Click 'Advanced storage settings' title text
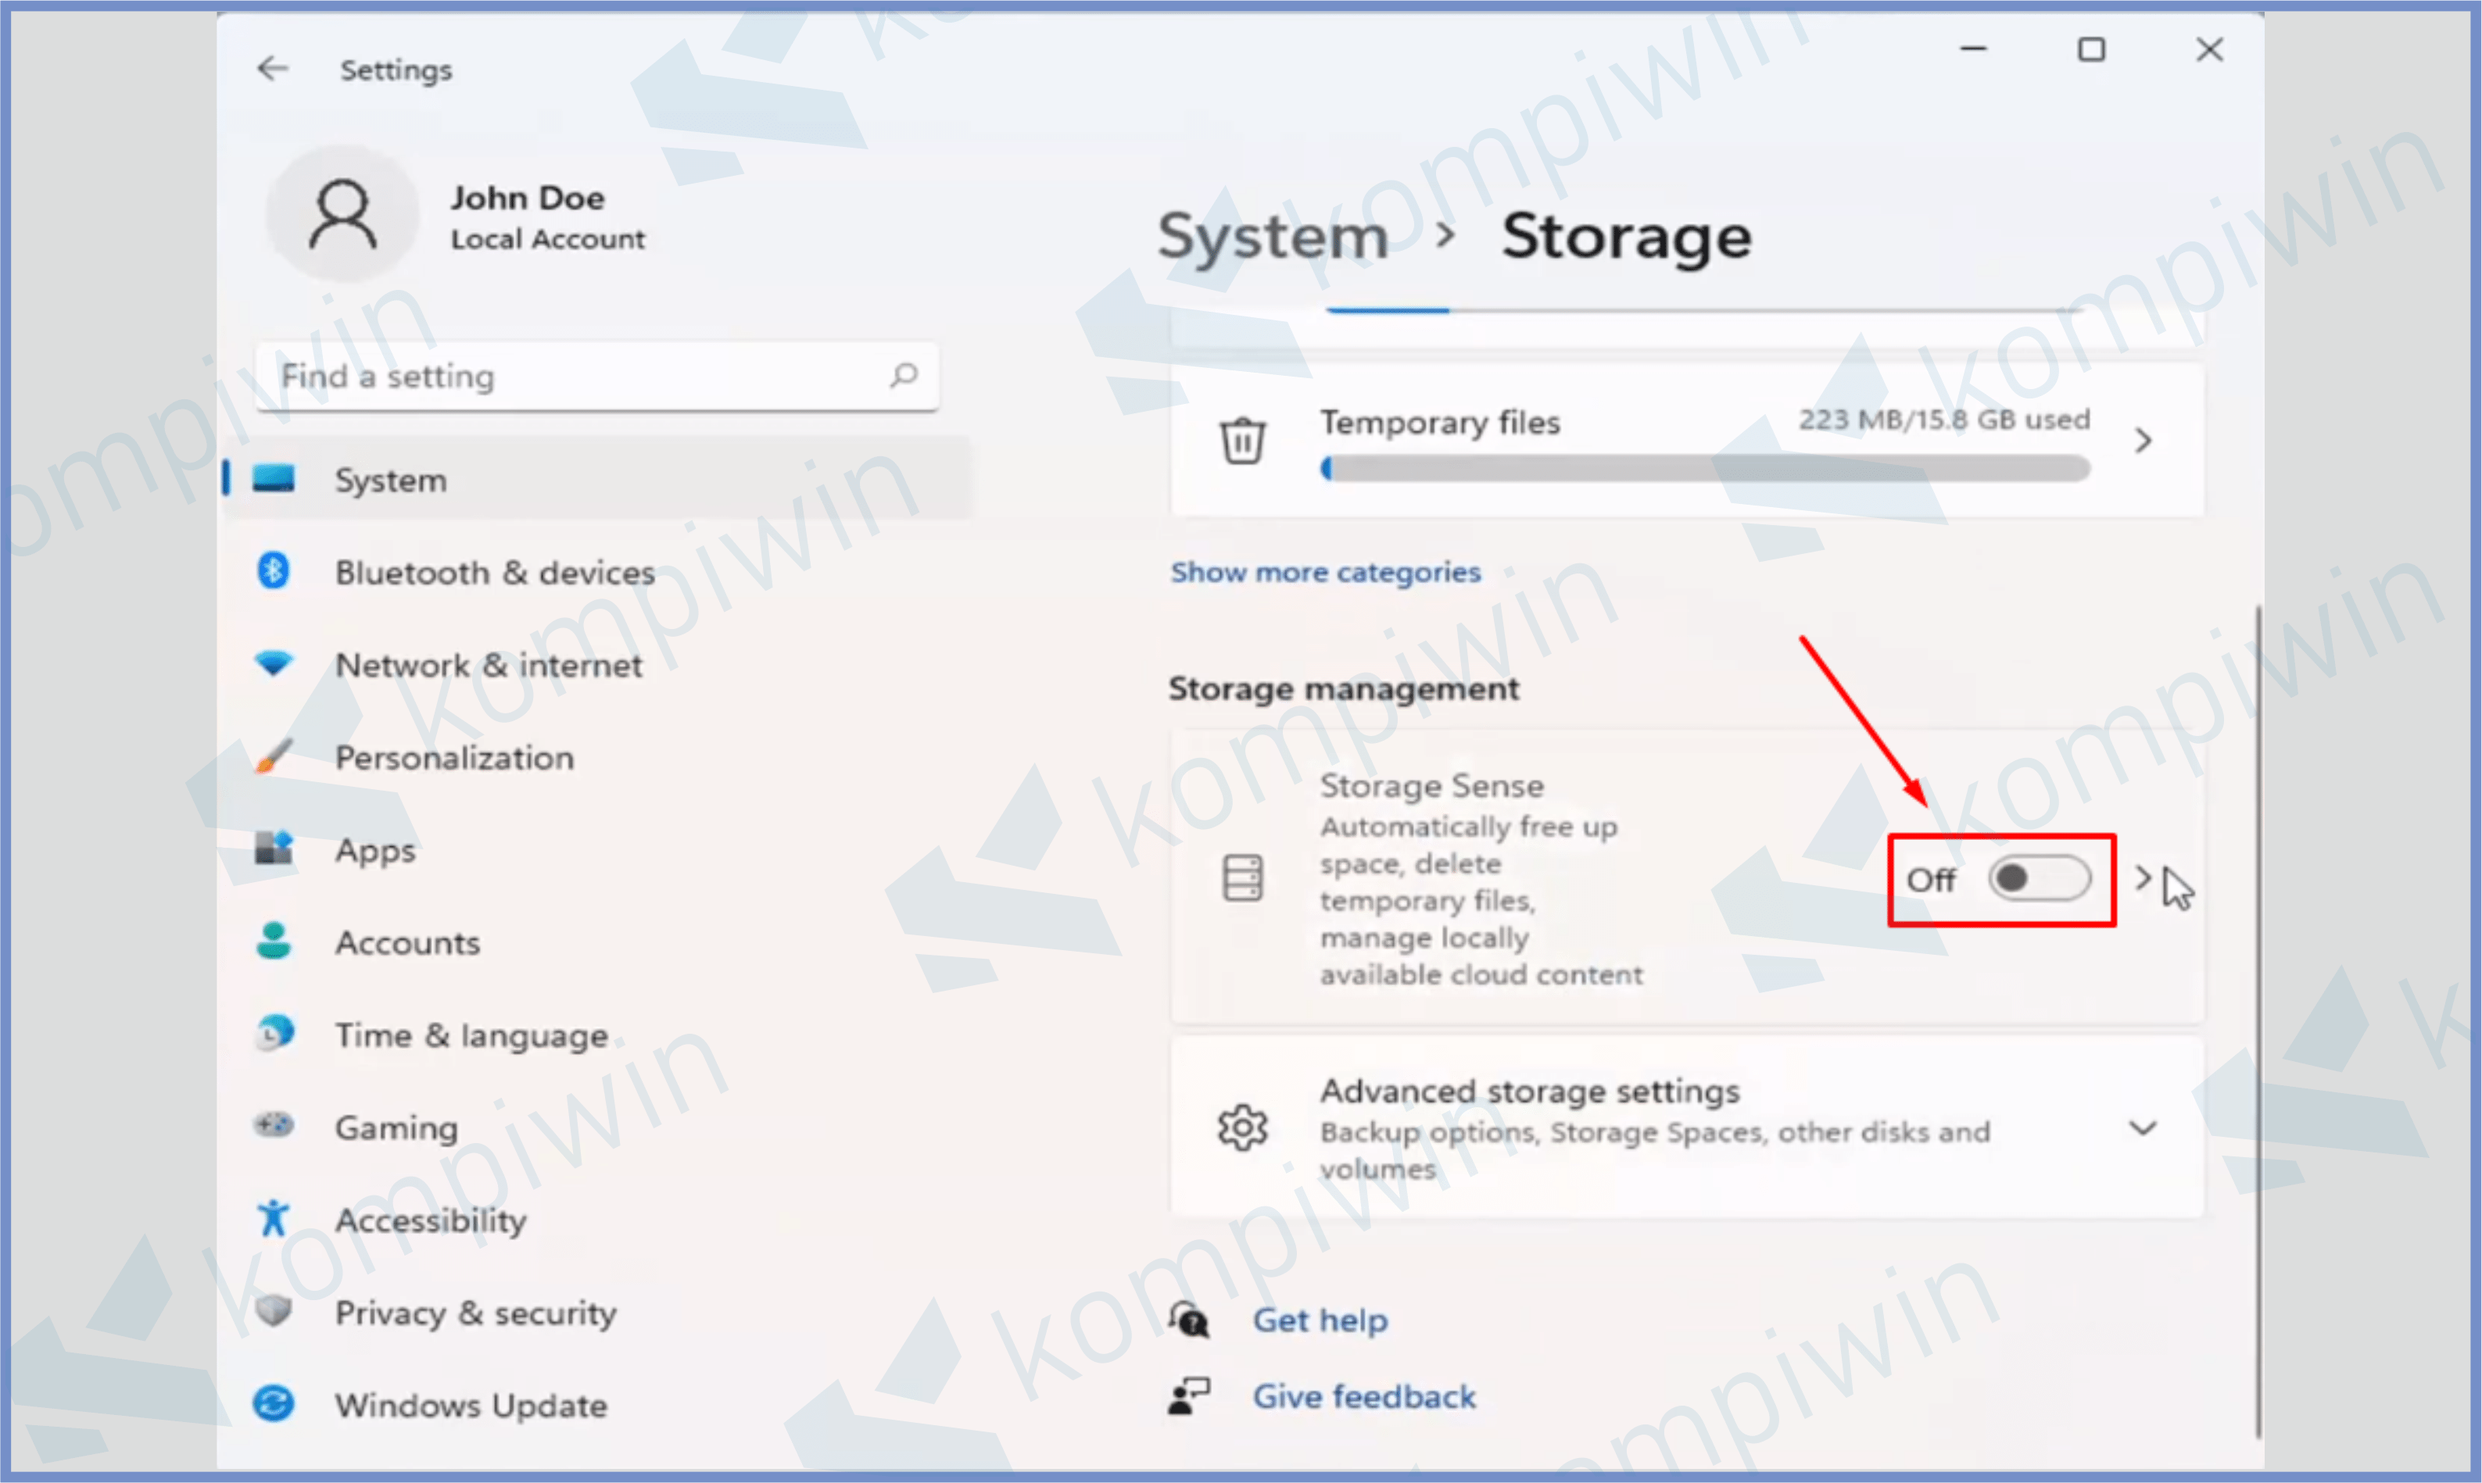 click(x=1529, y=1090)
